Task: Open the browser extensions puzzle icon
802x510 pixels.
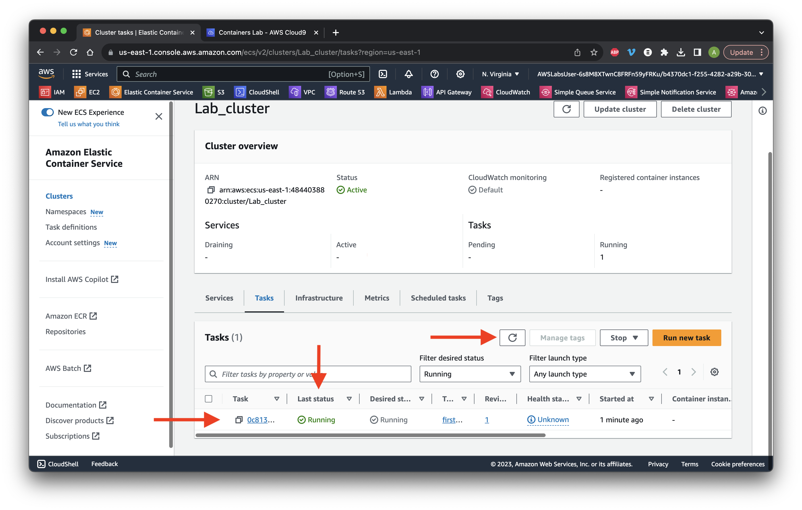Action: click(x=664, y=52)
